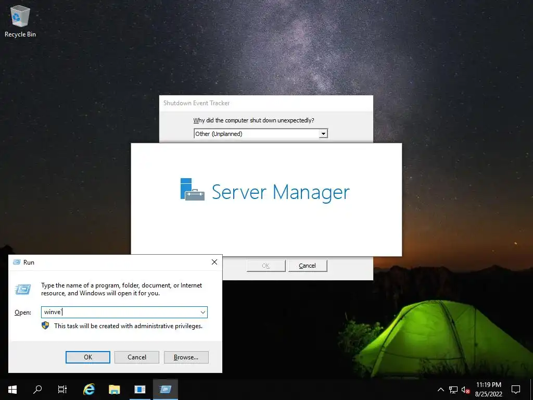This screenshot has width=533, height=400.
Task: Click the large Run program icon
Action: click(23, 290)
